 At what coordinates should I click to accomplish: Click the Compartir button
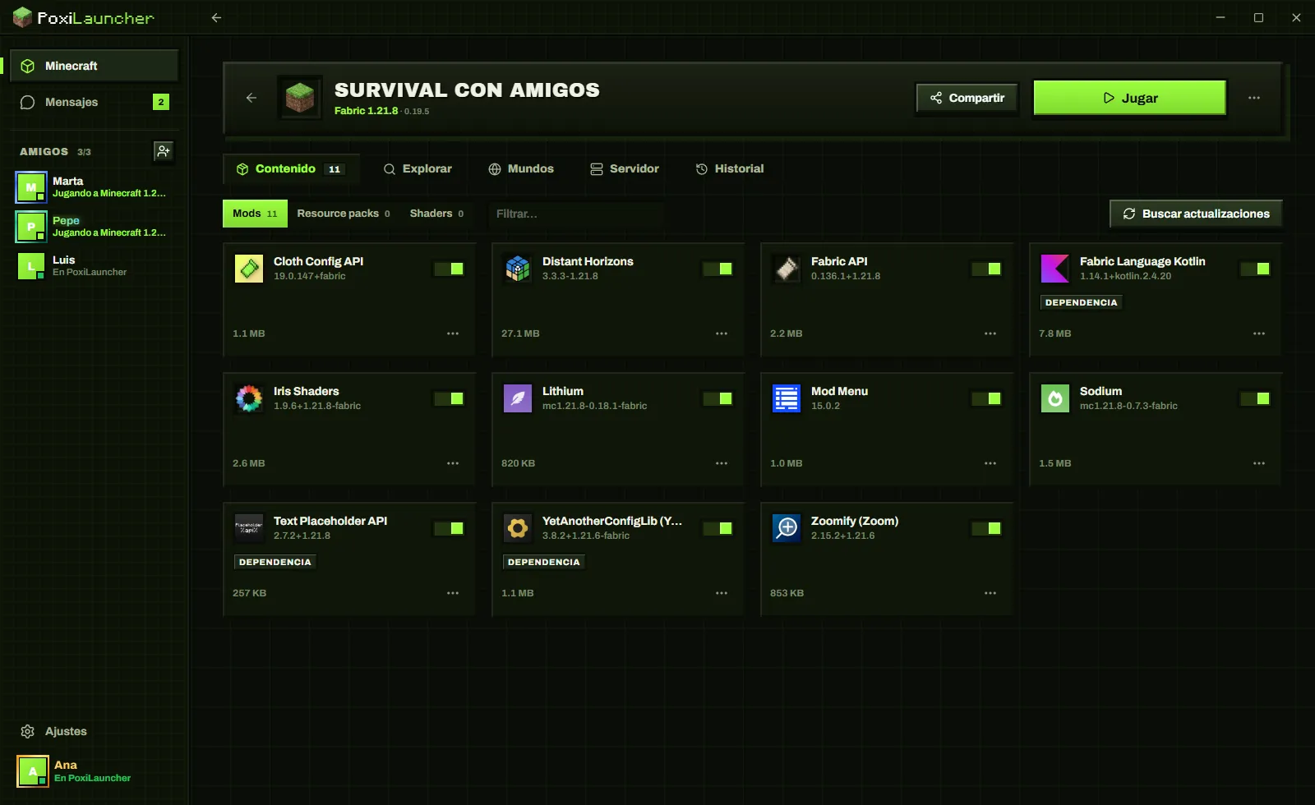point(967,98)
